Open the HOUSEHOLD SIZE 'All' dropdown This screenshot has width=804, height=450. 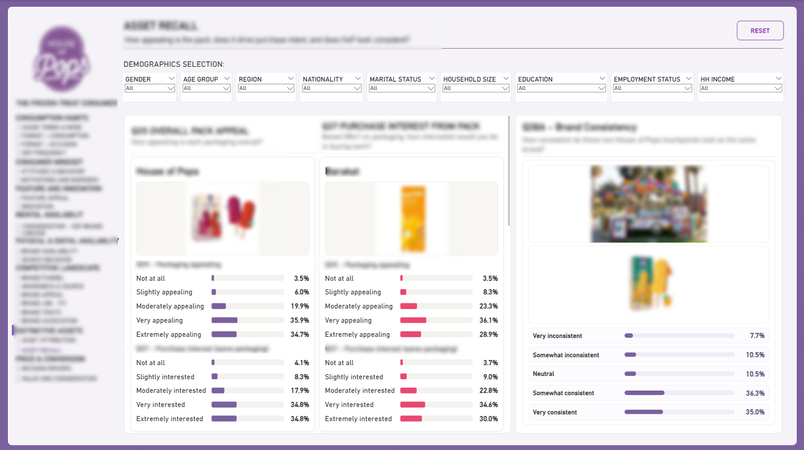coord(476,88)
